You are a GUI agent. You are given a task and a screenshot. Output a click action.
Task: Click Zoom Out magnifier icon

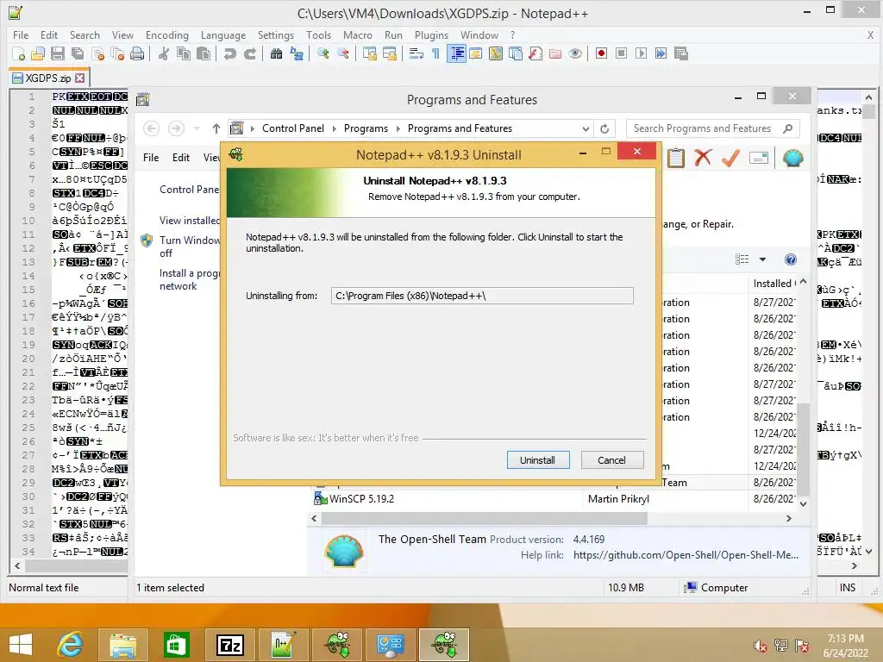343,53
